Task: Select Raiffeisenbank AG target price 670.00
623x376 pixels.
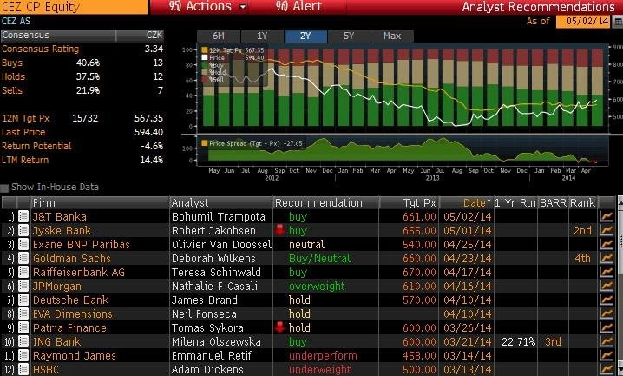Action: 419,273
